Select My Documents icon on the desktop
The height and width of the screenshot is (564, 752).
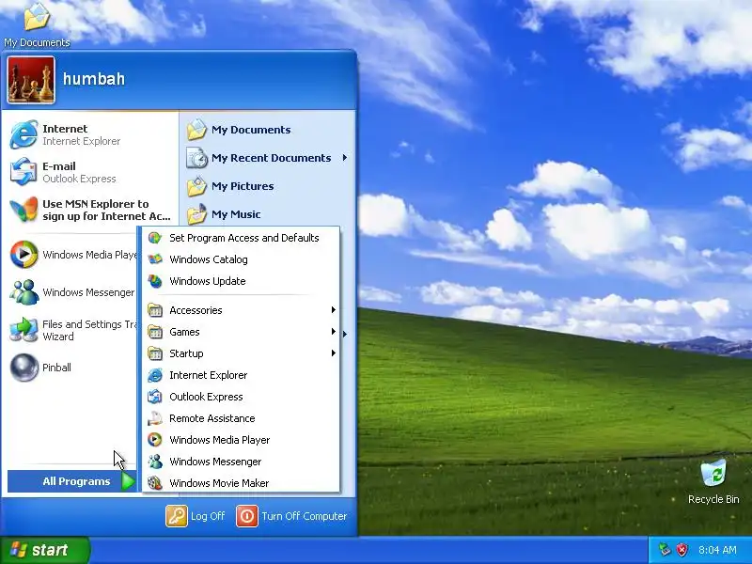pos(37,16)
